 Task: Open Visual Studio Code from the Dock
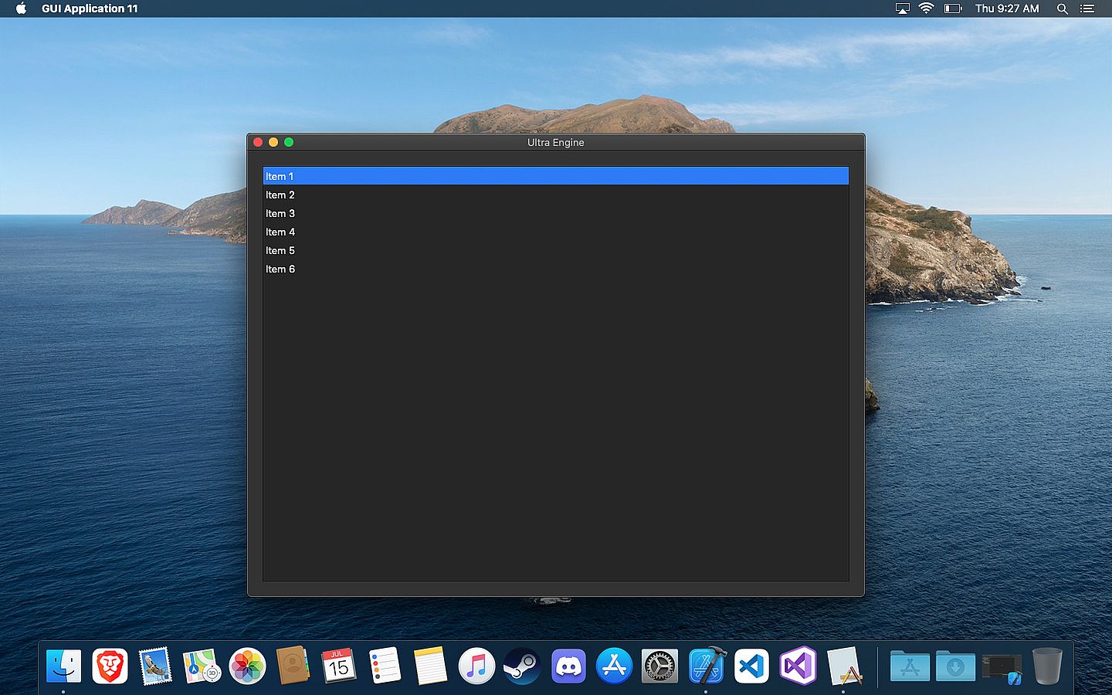[x=751, y=666]
